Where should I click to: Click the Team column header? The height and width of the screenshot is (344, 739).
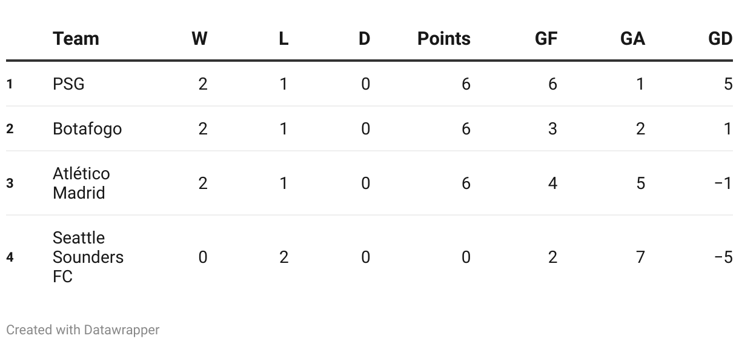(x=76, y=39)
